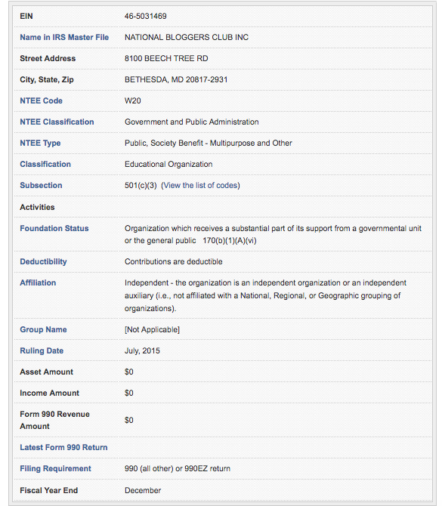This screenshot has height=506, width=442.
Task: Click the Filing Requirement link
Action: (x=55, y=468)
